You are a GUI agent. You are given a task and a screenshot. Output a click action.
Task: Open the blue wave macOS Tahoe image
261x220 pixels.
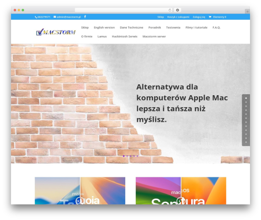coord(57,191)
